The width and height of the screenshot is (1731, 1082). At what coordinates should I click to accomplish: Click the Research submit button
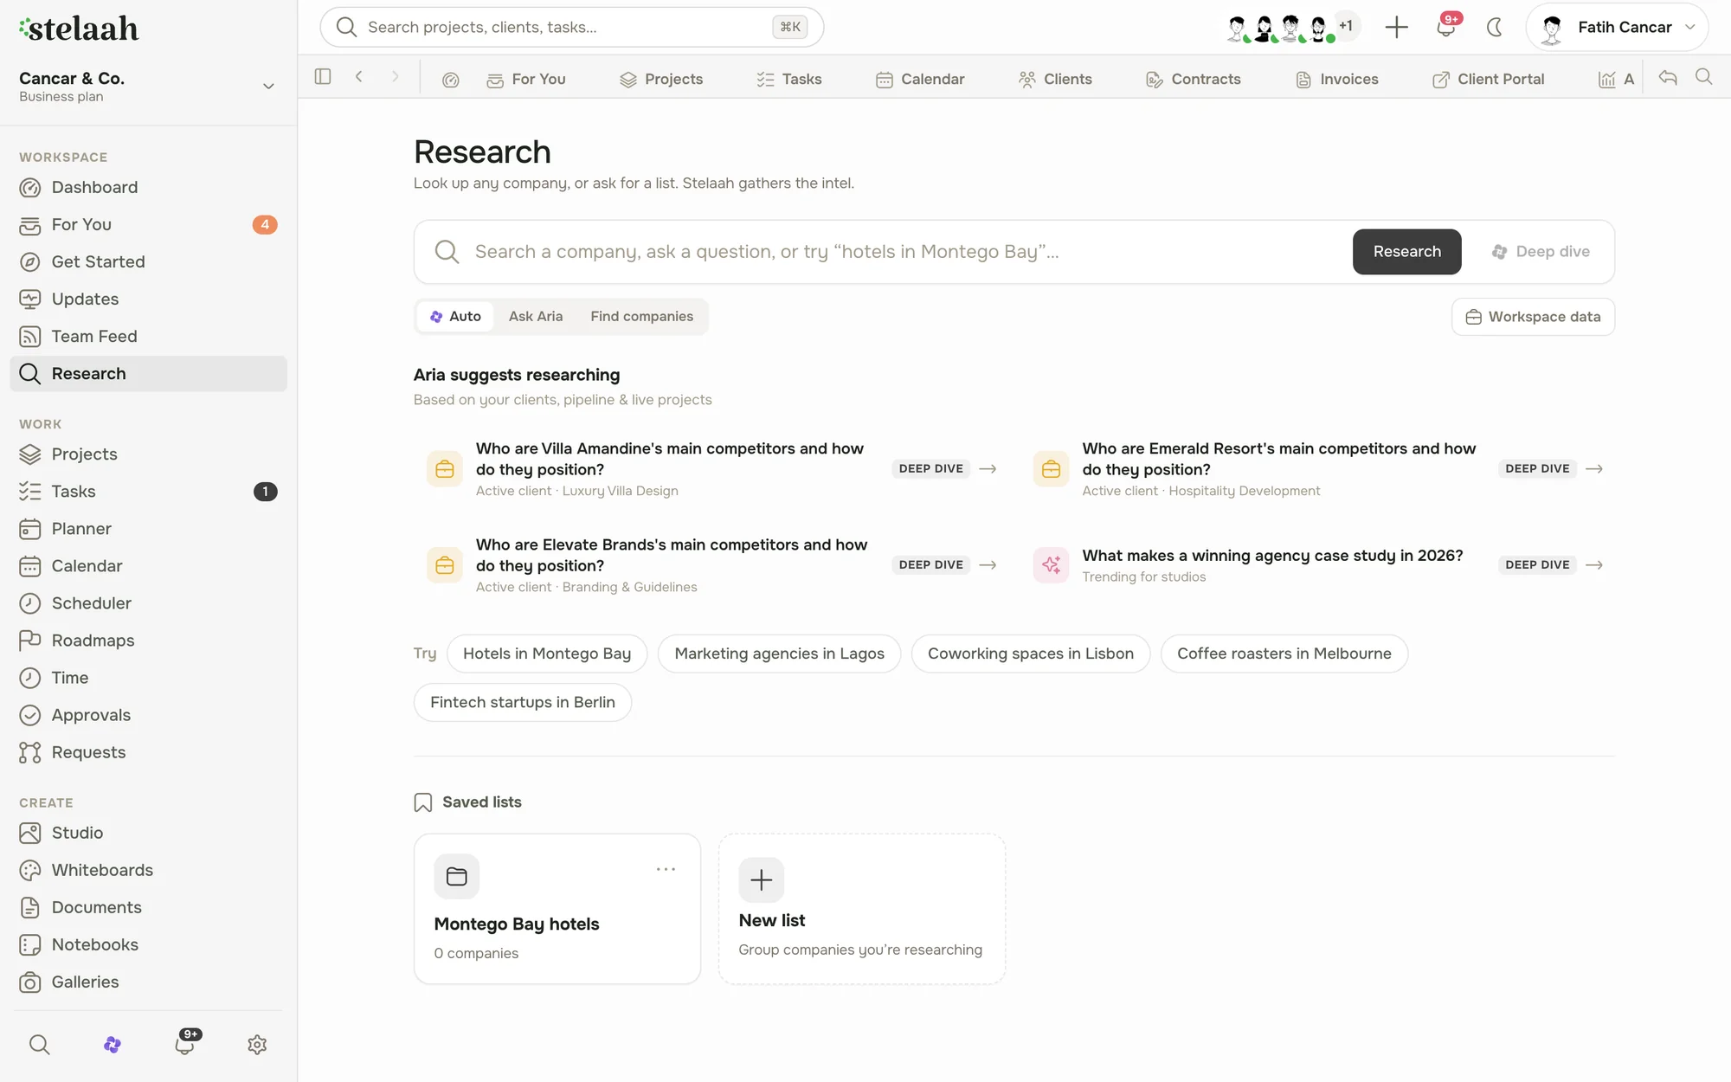(1406, 252)
